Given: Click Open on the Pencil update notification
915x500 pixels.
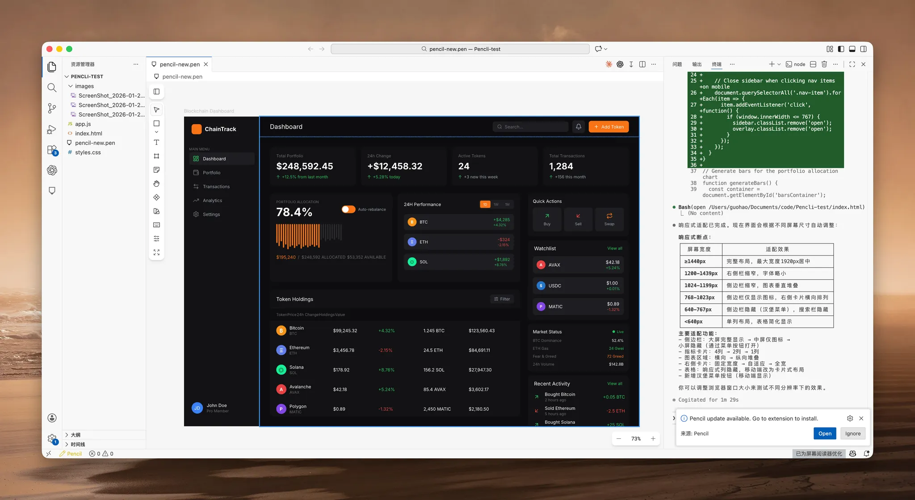Looking at the screenshot, I should click(x=824, y=433).
